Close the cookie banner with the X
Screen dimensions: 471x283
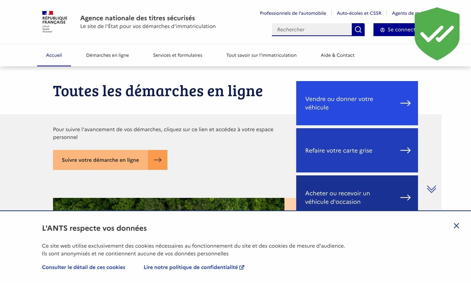[x=456, y=226]
